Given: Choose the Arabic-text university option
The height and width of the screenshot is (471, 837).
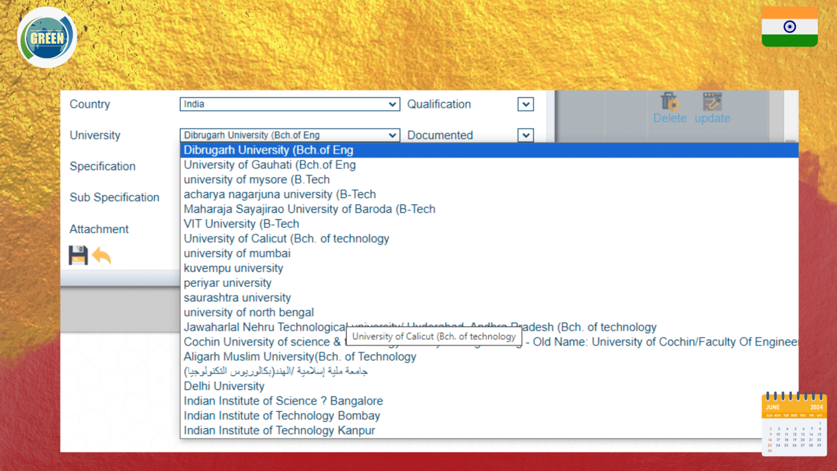Looking at the screenshot, I should click(x=489, y=371).
